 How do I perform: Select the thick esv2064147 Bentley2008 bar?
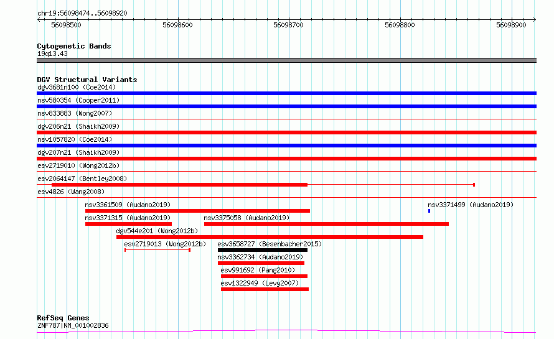pos(179,185)
